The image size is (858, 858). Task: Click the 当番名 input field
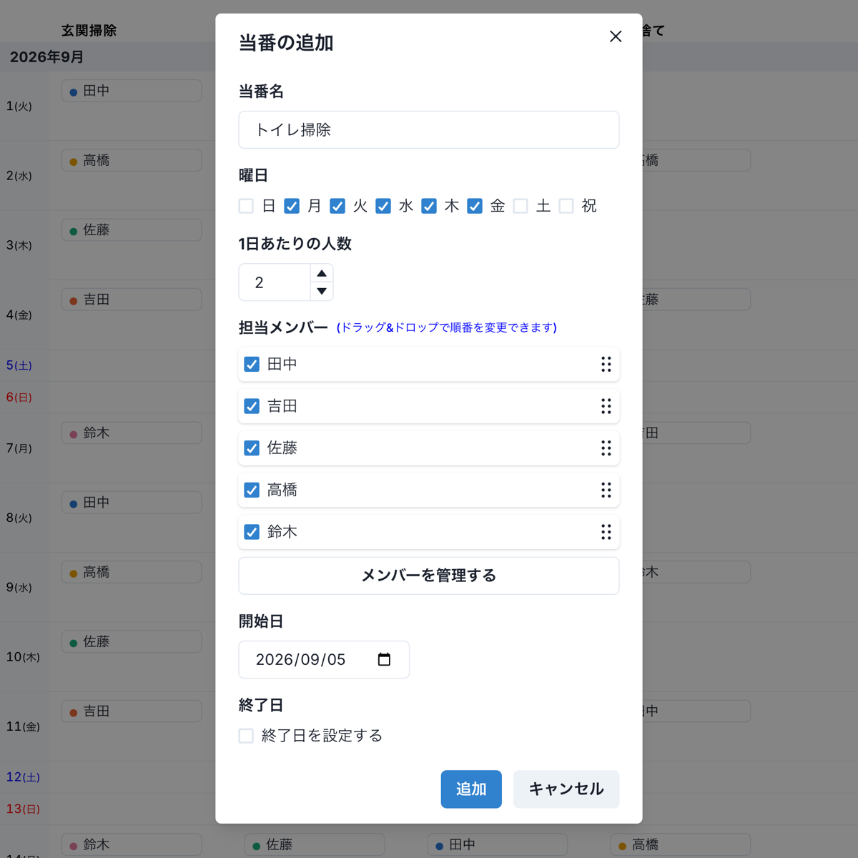[x=429, y=129]
